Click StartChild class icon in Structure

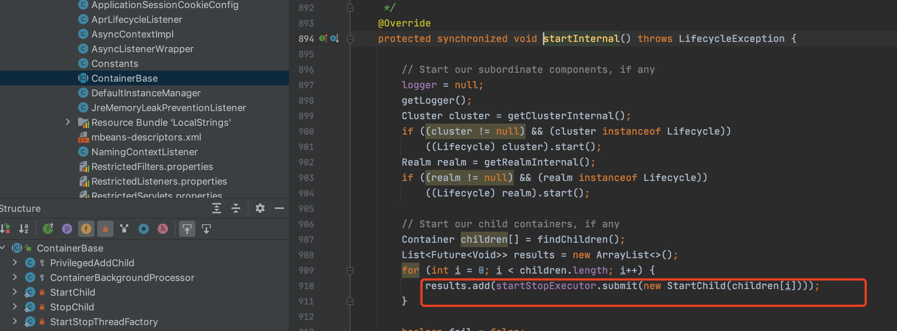[29, 292]
